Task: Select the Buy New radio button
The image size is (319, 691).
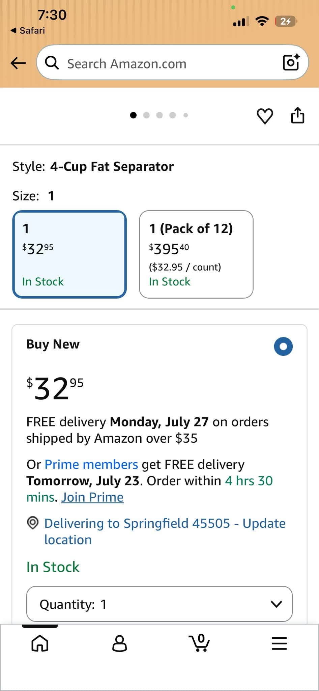Action: [x=283, y=347]
